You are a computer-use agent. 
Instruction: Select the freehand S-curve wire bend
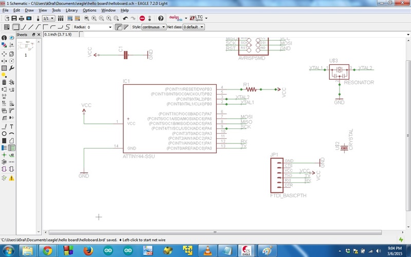pos(68,27)
